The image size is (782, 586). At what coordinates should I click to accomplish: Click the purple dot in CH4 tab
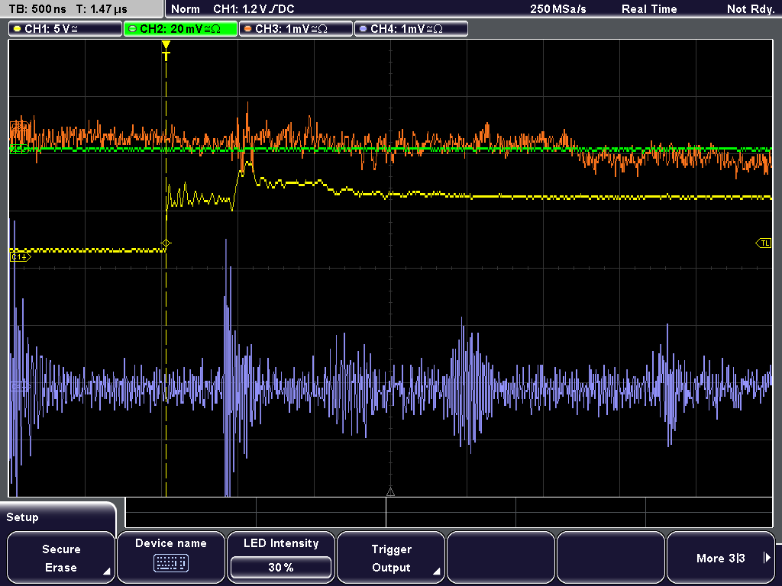click(363, 29)
